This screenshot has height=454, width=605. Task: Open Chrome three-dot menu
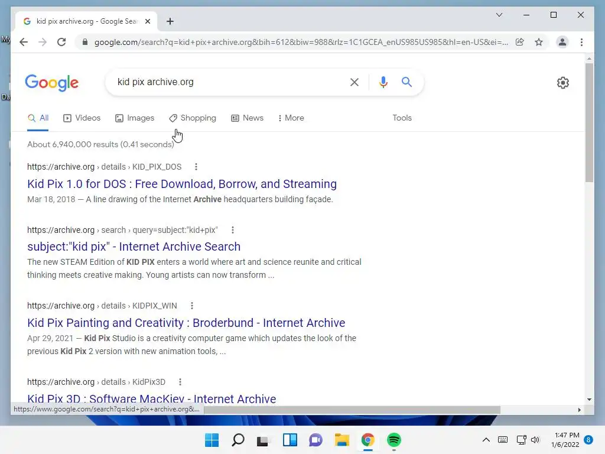click(581, 42)
